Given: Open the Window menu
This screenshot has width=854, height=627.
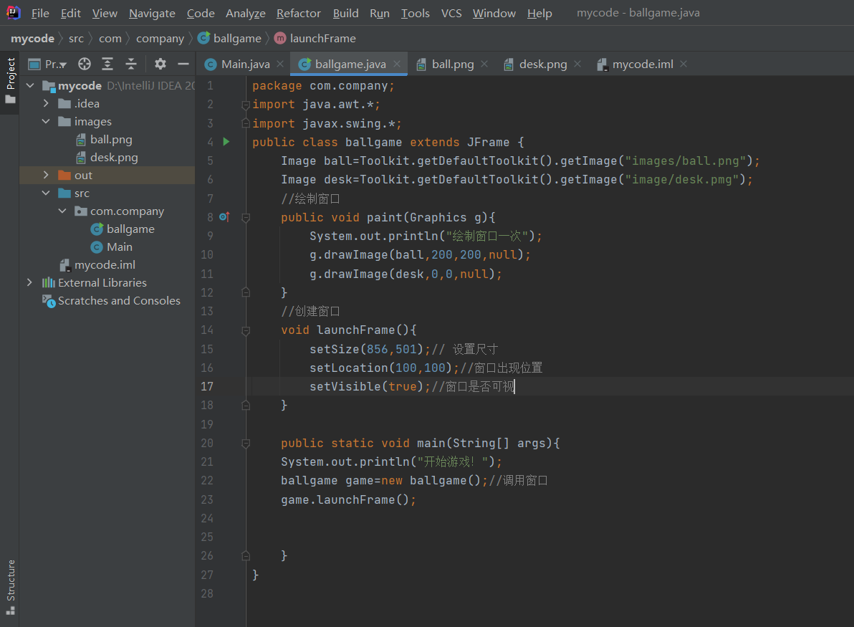Looking at the screenshot, I should pyautogui.click(x=494, y=13).
